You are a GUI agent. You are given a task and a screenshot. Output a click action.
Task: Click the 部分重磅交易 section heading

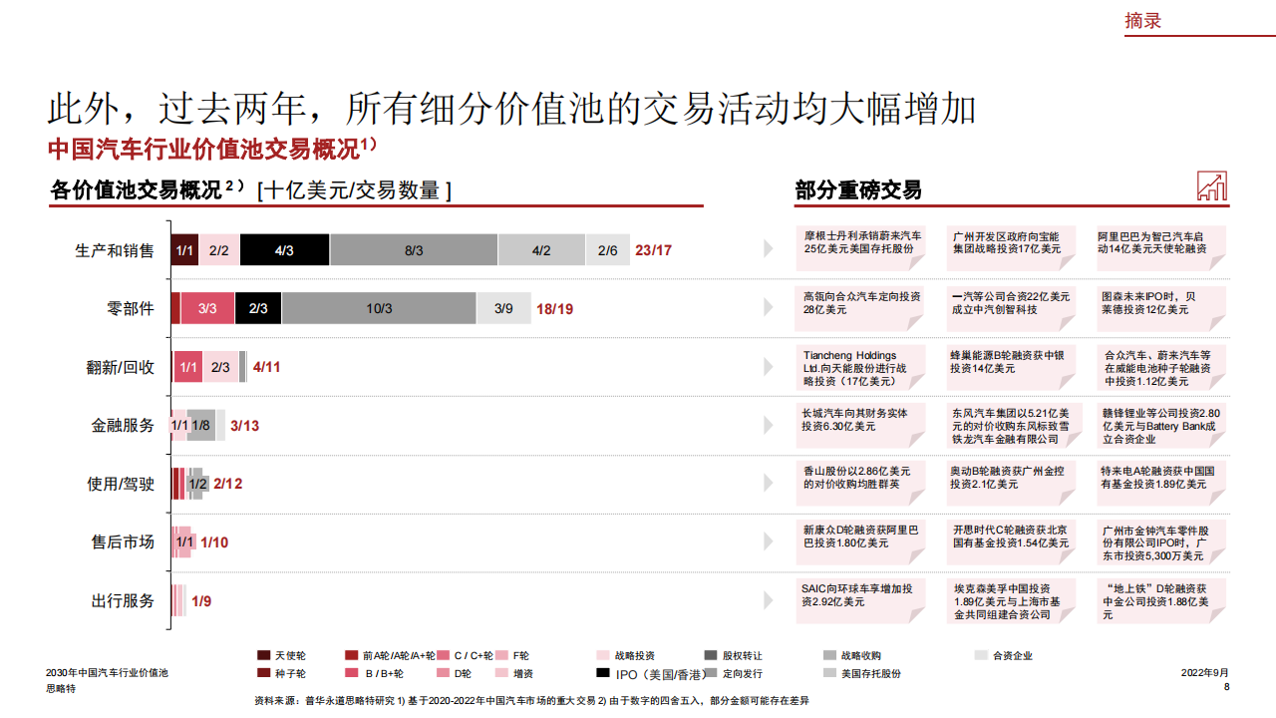[858, 189]
